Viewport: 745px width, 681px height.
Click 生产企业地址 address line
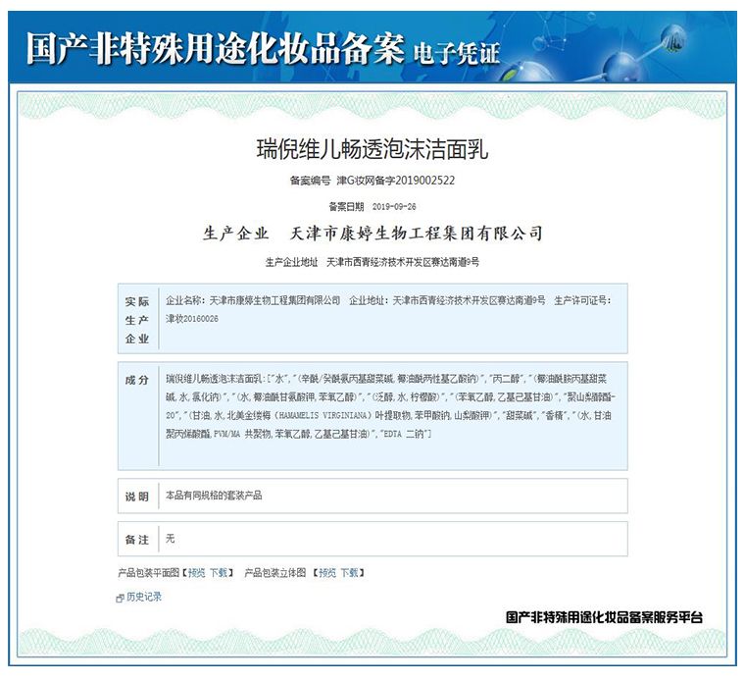372,262
